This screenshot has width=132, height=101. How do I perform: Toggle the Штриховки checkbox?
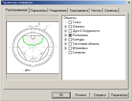click(x=70, y=48)
